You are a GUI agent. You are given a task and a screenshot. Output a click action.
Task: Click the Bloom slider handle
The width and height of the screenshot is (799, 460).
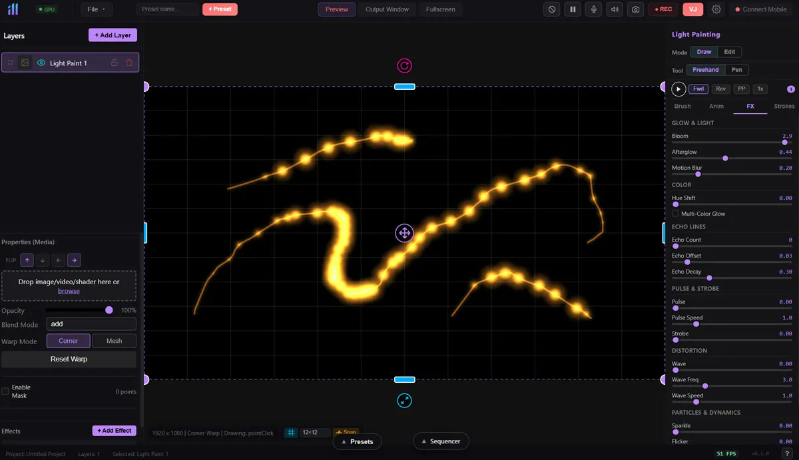[784, 142]
